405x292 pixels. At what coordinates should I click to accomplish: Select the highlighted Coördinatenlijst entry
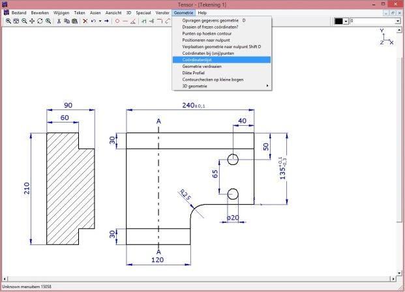click(x=222, y=60)
